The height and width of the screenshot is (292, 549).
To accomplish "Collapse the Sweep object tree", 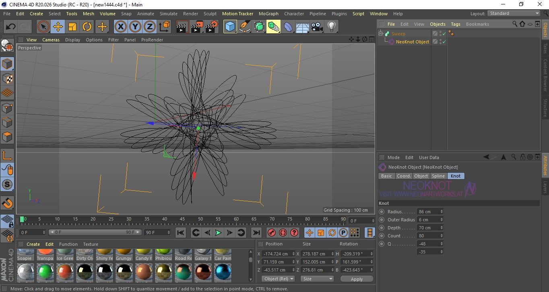I will 381,34.
